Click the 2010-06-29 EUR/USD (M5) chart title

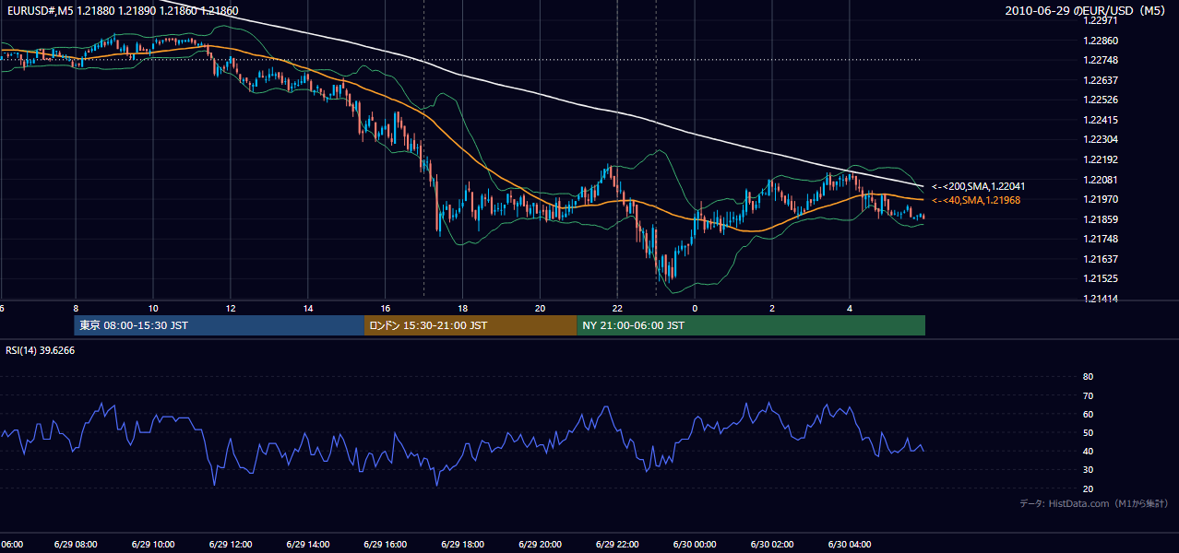click(1086, 10)
